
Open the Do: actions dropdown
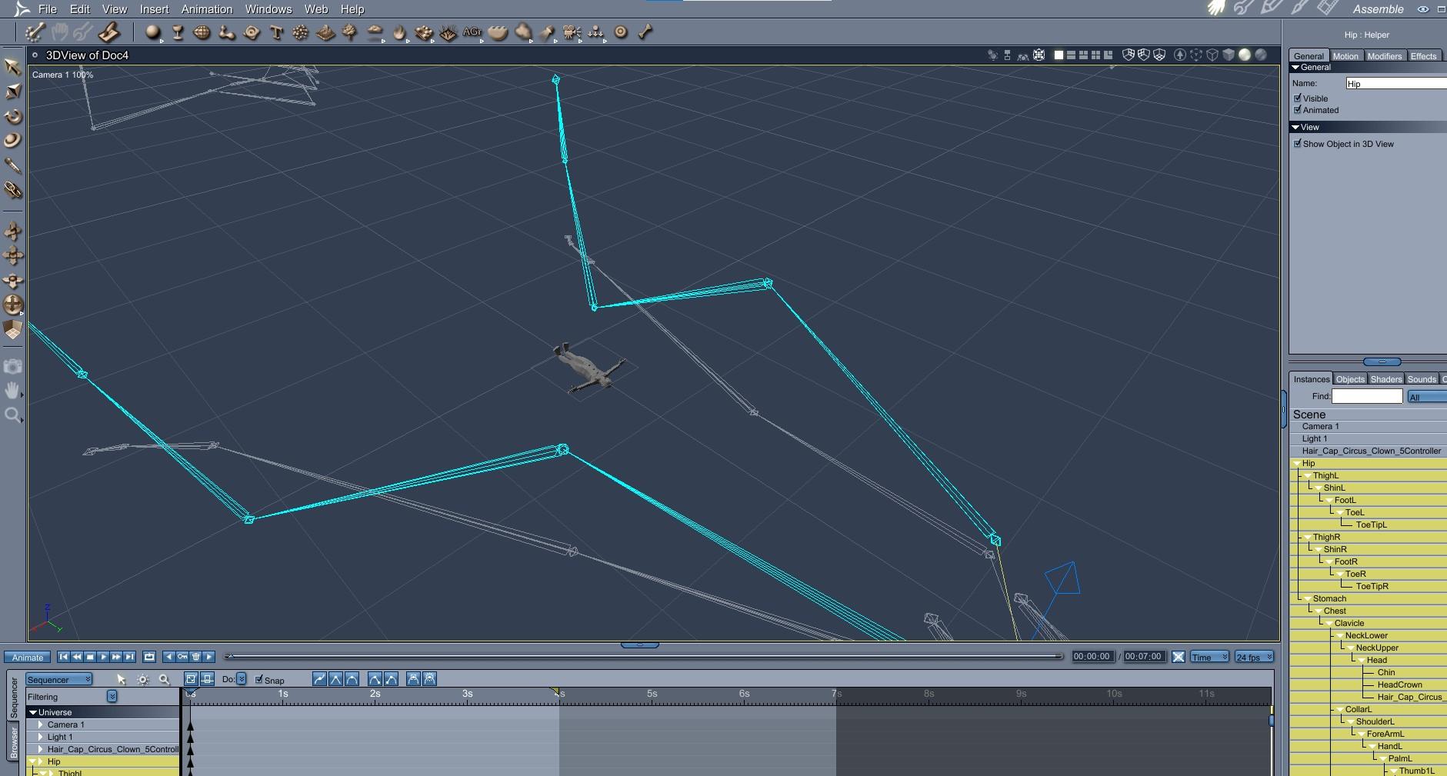click(x=242, y=679)
